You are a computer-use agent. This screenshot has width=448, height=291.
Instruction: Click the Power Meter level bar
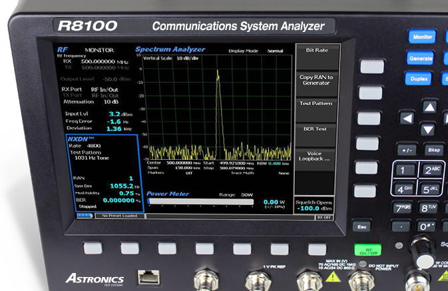coord(200,202)
